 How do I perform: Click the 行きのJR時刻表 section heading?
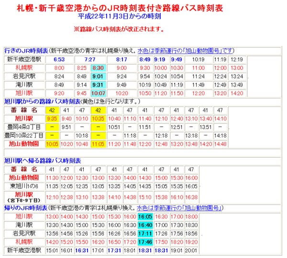pos(26,51)
